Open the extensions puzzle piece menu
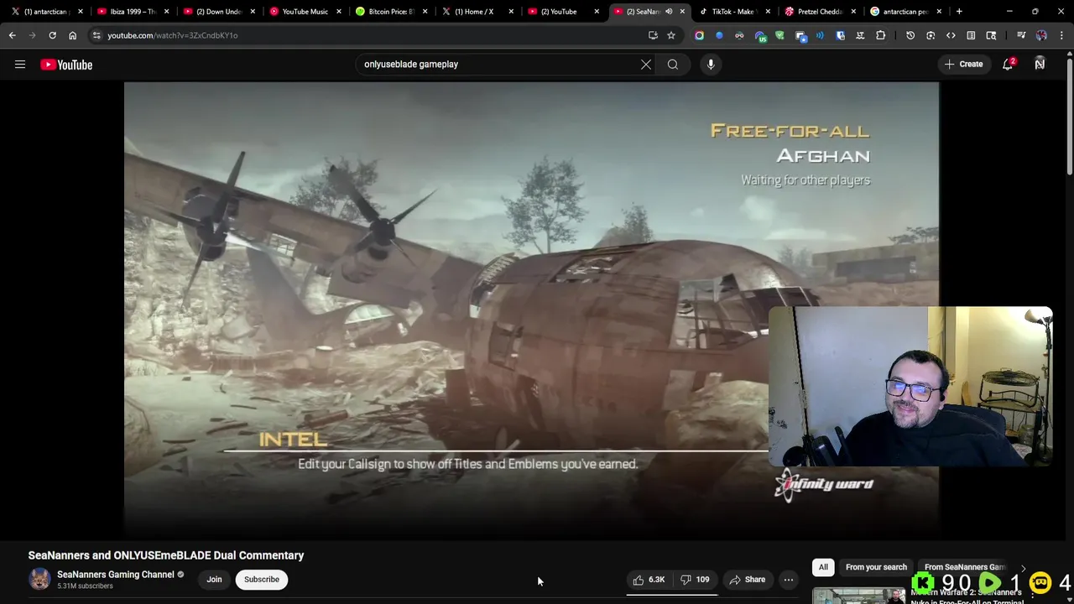 pyautogui.click(x=880, y=35)
